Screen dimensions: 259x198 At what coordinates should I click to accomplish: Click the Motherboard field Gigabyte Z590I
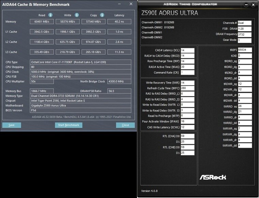pyautogui.click(x=80, y=106)
